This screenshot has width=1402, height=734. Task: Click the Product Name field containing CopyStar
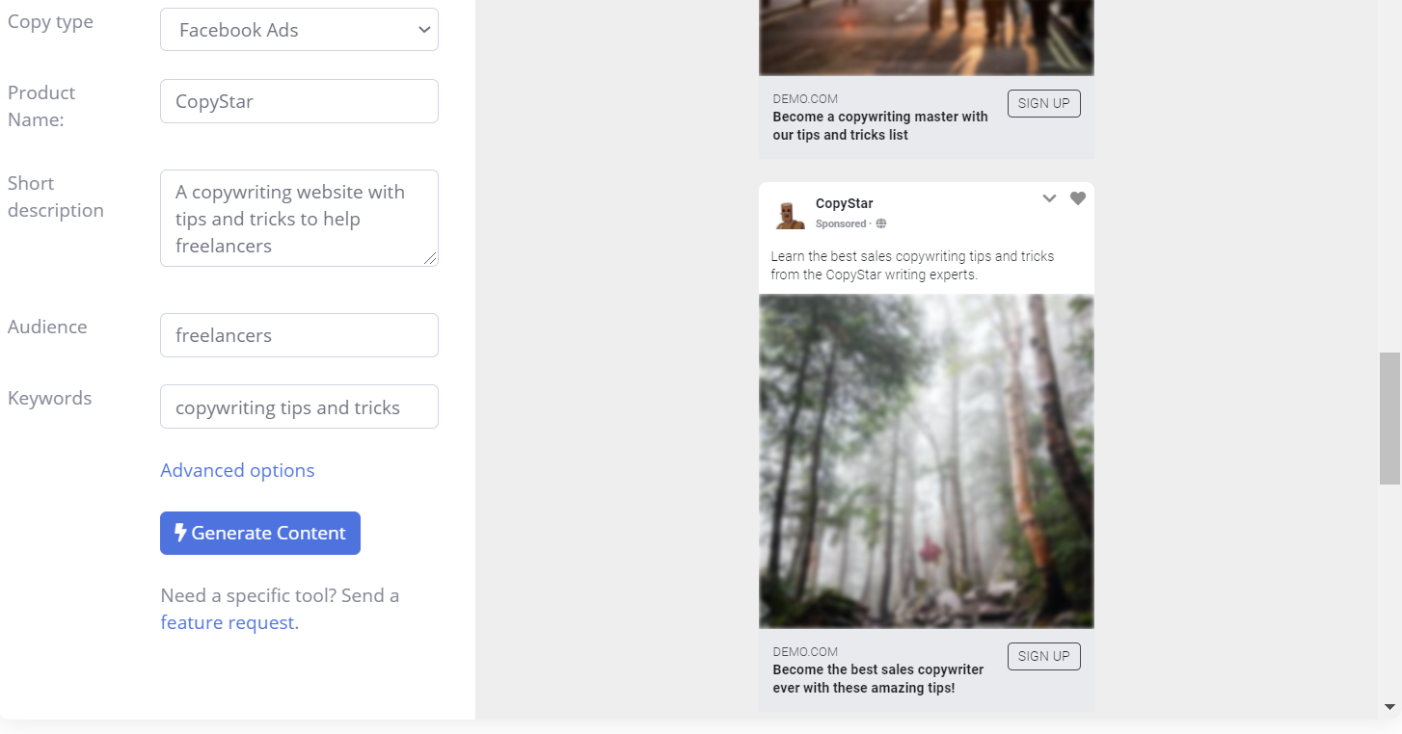299,100
